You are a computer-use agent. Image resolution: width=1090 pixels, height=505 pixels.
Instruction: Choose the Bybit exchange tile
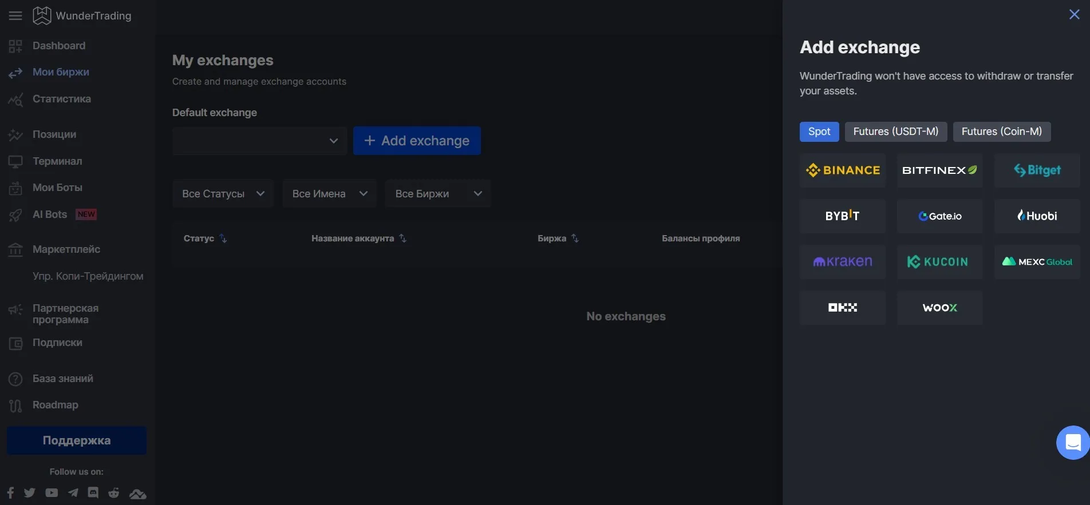pos(843,216)
